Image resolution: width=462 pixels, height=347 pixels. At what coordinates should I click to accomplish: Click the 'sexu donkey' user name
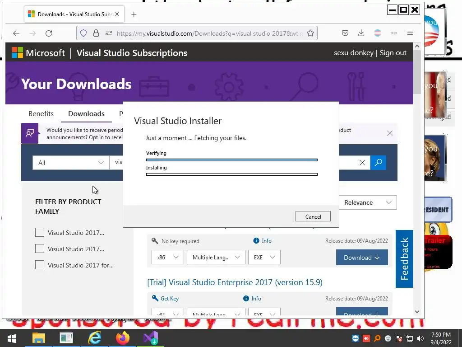coord(354,53)
